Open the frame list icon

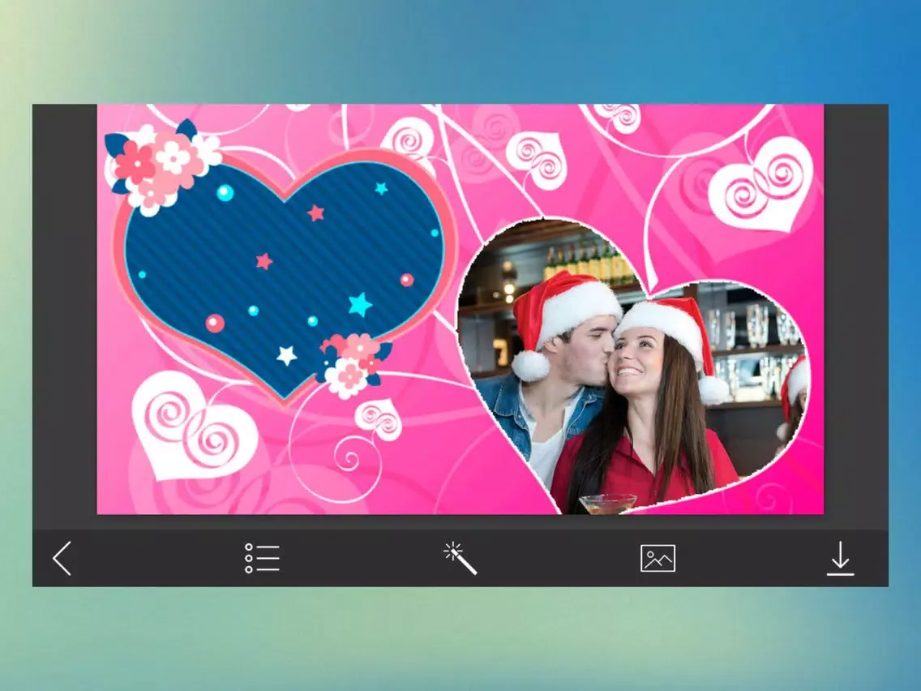click(262, 558)
